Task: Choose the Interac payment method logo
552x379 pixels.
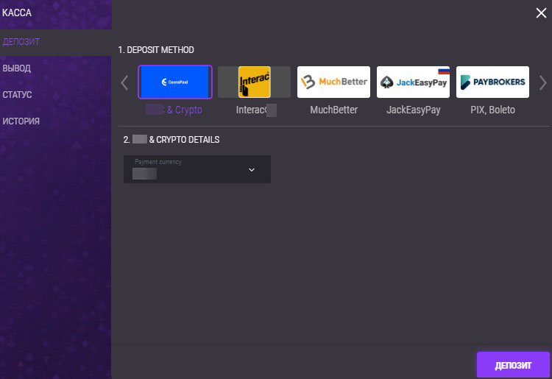Action: coord(254,82)
